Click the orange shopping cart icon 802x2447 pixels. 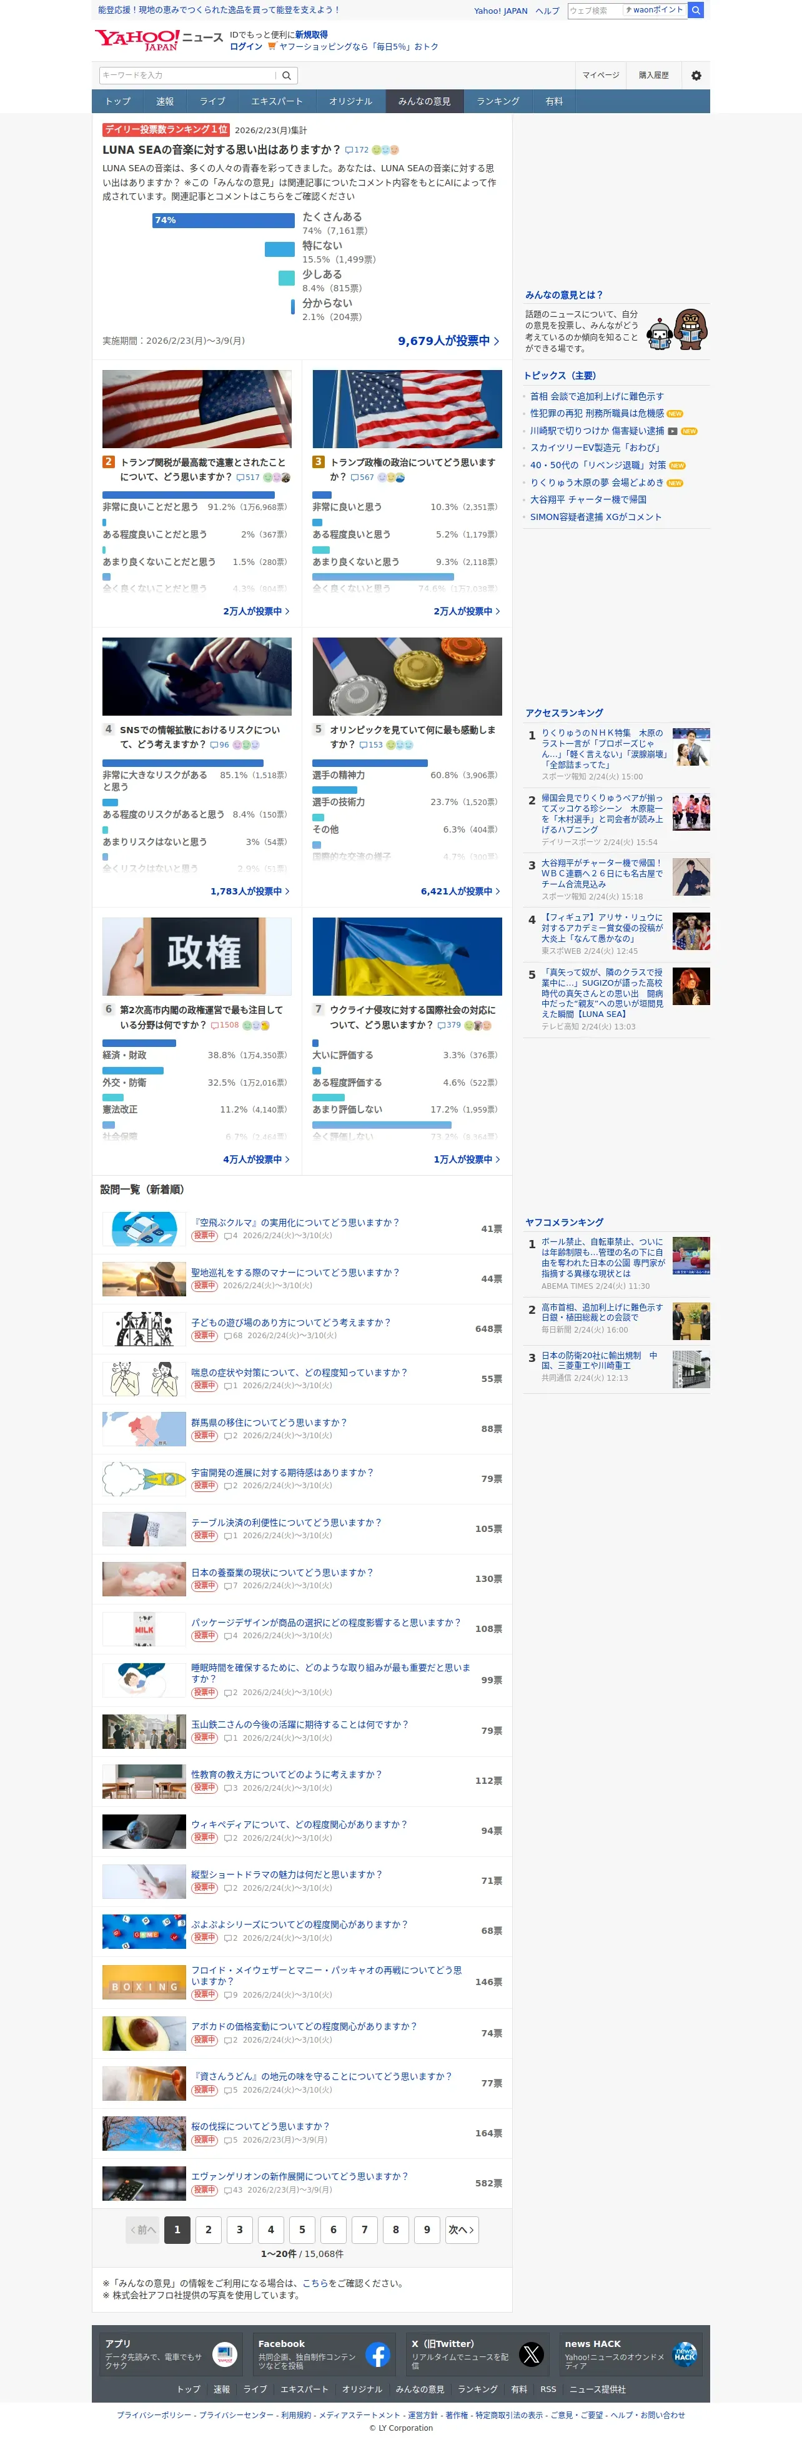pyautogui.click(x=272, y=46)
